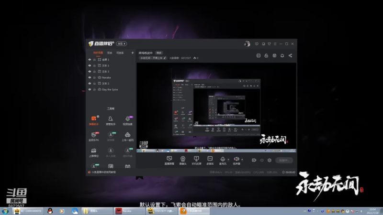Open the QQ penguin taskbar icon
This screenshot has width=383, height=215.
coord(50,211)
